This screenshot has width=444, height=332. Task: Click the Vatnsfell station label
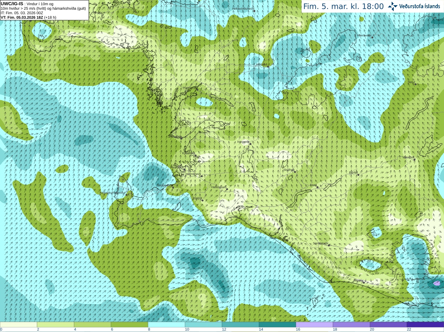(x=408, y=157)
